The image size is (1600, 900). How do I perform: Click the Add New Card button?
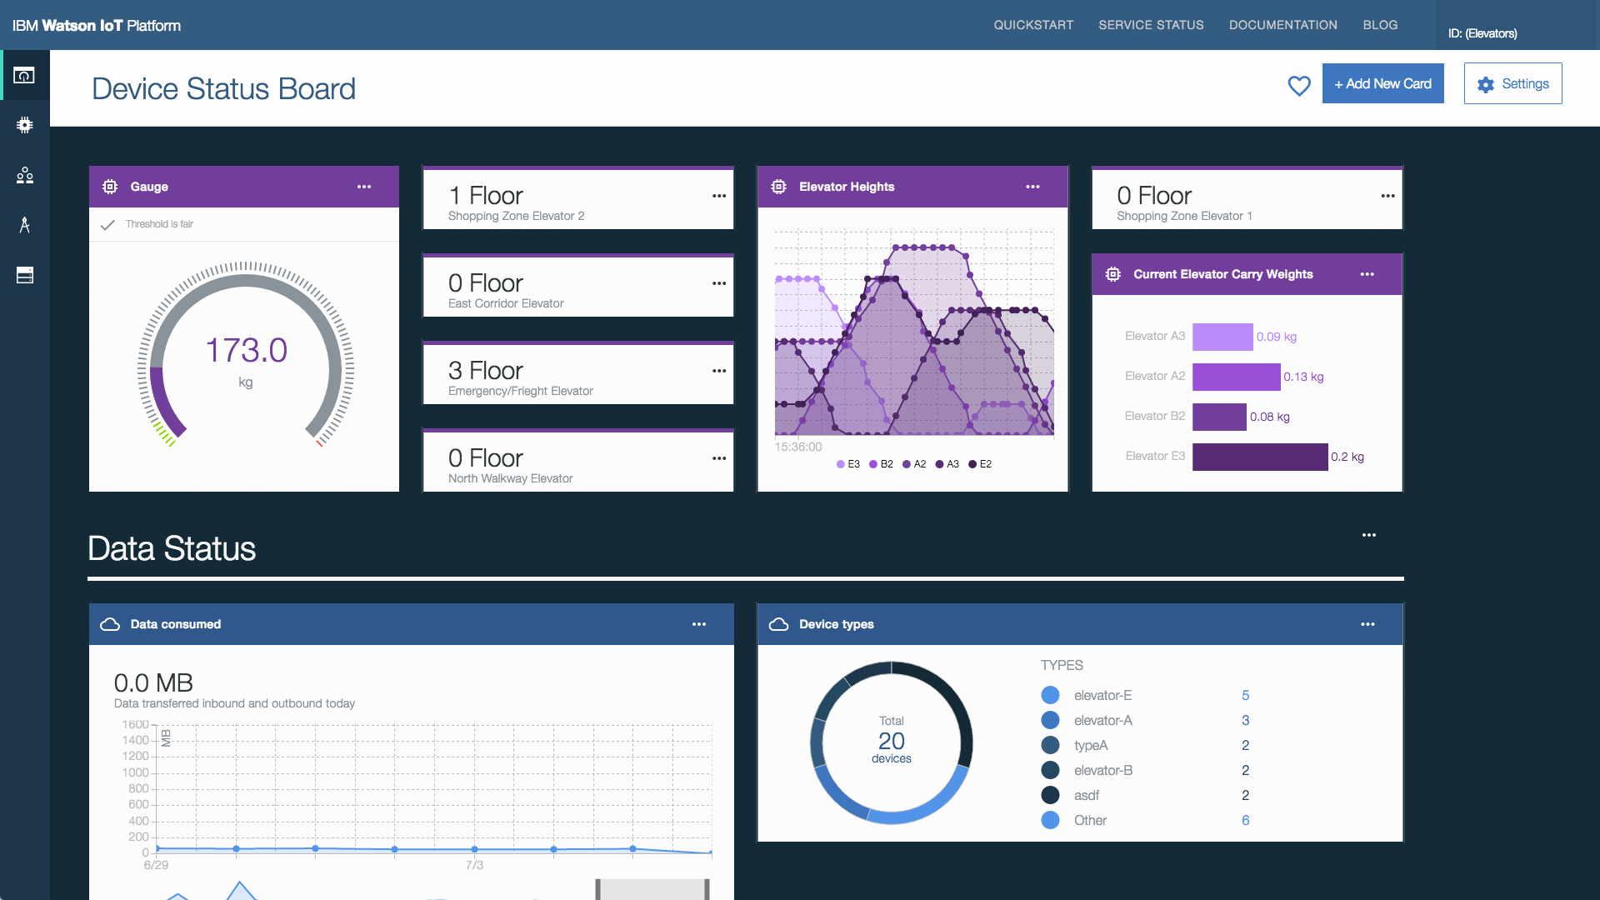(x=1382, y=83)
